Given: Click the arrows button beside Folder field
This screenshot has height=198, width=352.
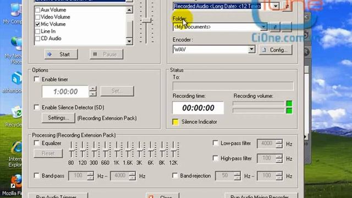Looking at the screenshot, I should coord(275,27).
